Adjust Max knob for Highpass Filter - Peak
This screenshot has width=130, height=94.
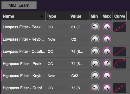[107, 64]
